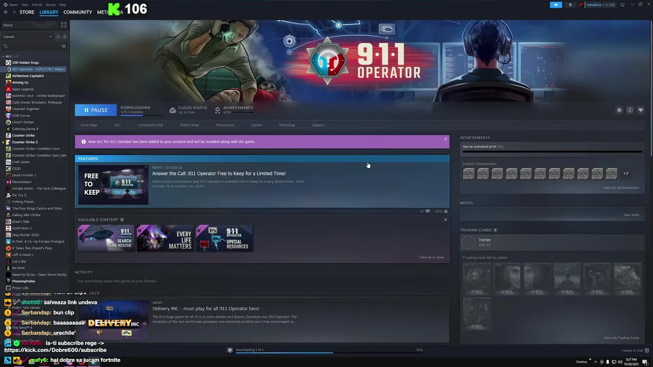Viewport: 653px width, 367px height.
Task: Open the Workshop link
Action: tap(287, 125)
